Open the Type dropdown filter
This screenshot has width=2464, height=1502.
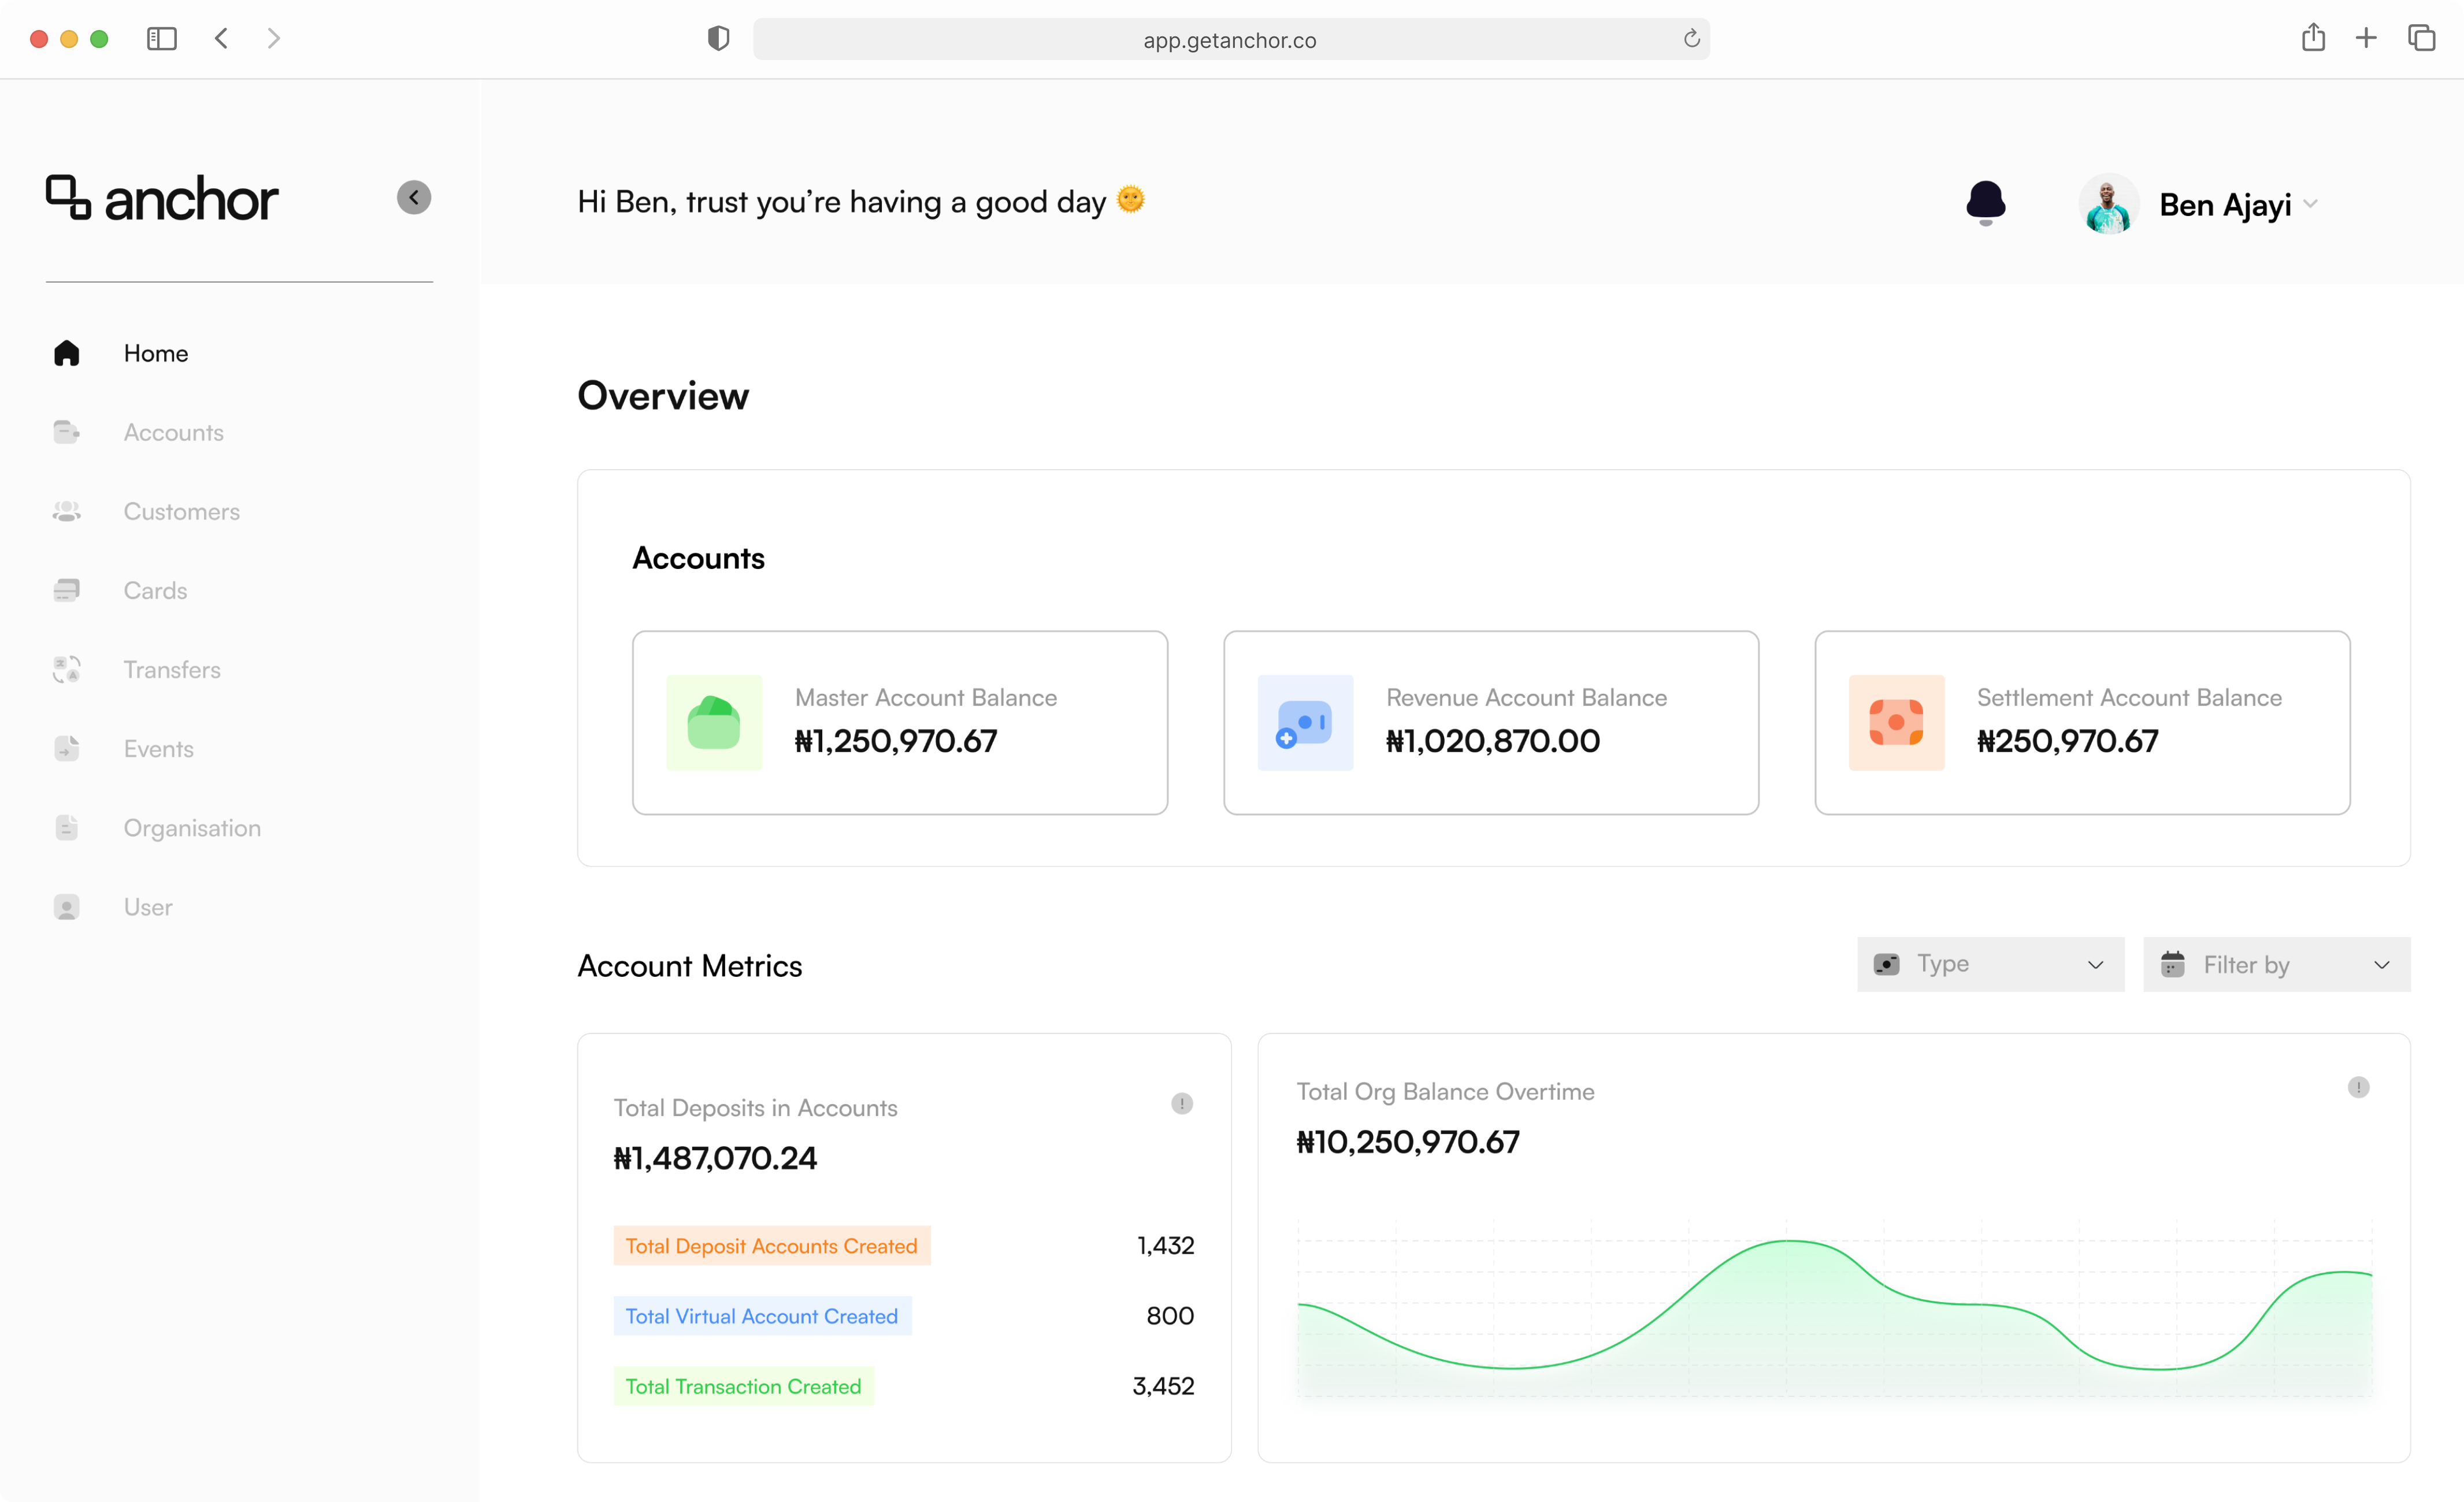pyautogui.click(x=1990, y=964)
